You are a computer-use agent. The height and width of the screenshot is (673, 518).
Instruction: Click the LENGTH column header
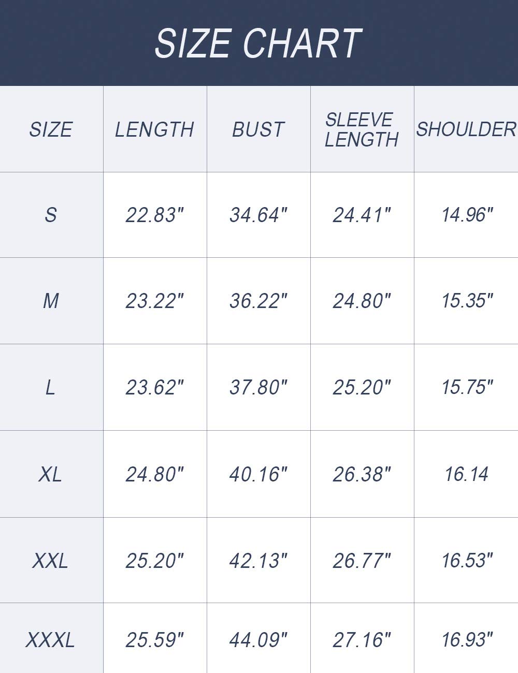pos(154,129)
